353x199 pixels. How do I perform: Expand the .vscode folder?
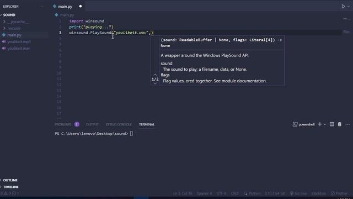[14, 28]
